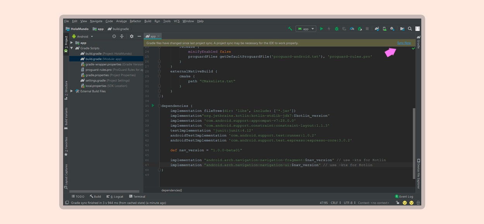Open the File menu
This screenshot has width=484, height=224.
click(x=67, y=21)
